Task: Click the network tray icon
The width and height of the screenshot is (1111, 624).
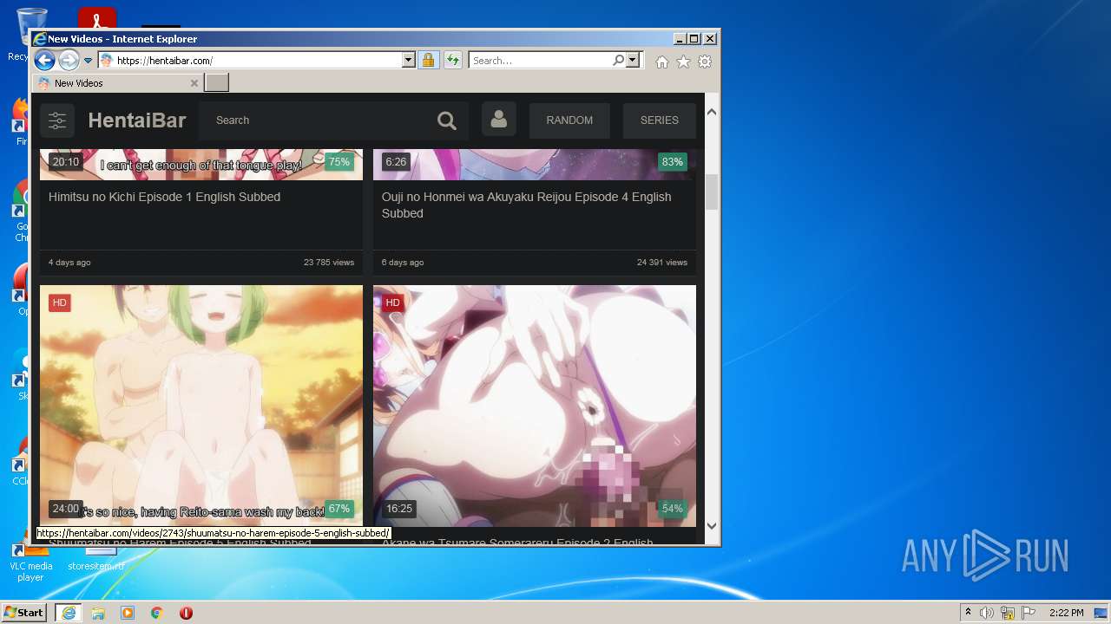Action: coord(1008,613)
